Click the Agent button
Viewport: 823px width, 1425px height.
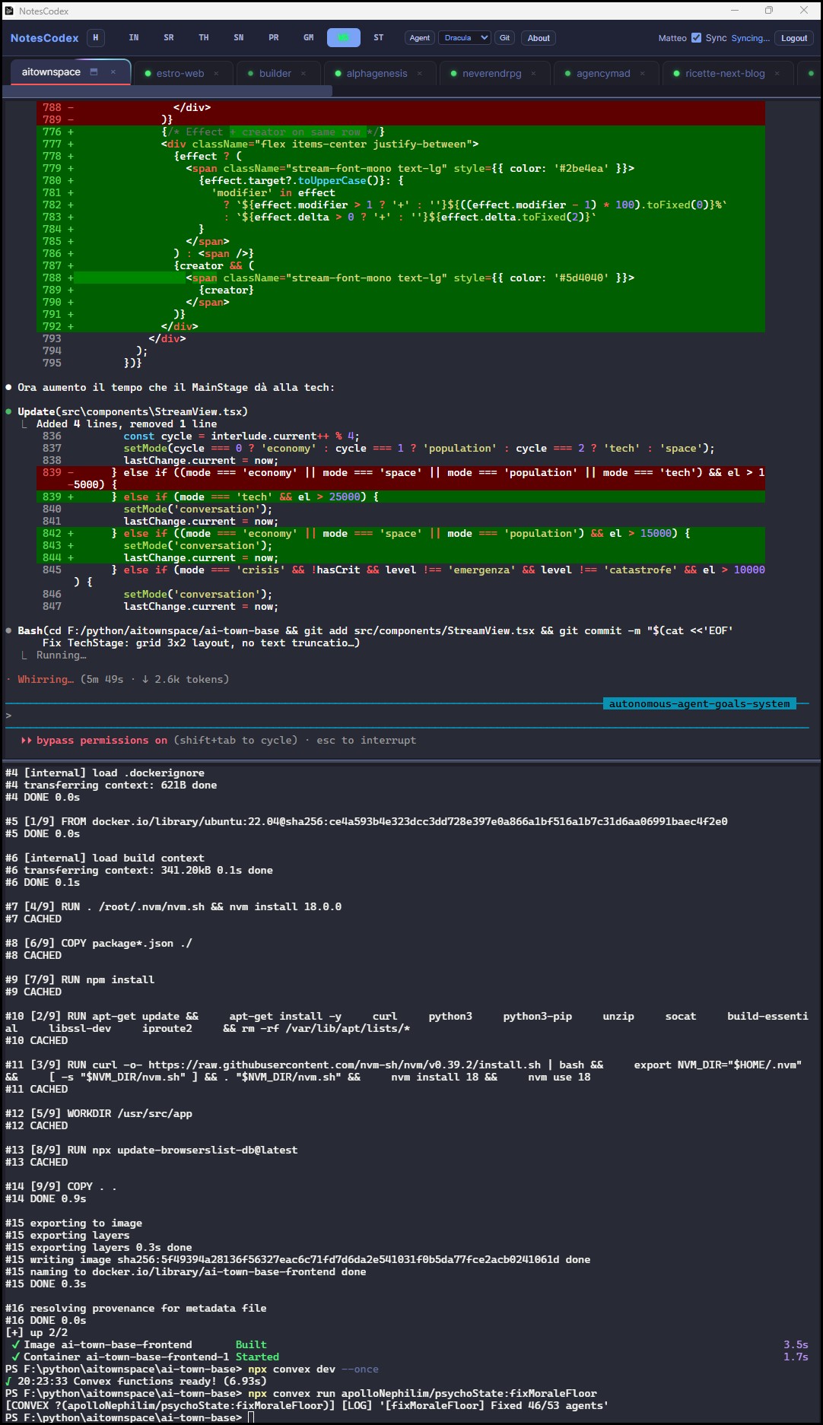pyautogui.click(x=420, y=38)
